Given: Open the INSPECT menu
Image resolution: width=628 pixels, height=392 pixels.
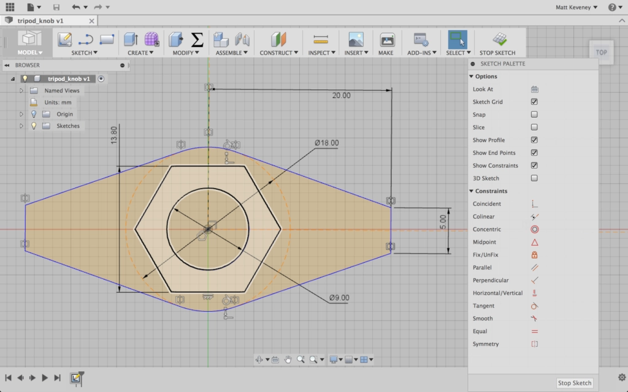Looking at the screenshot, I should click(321, 53).
